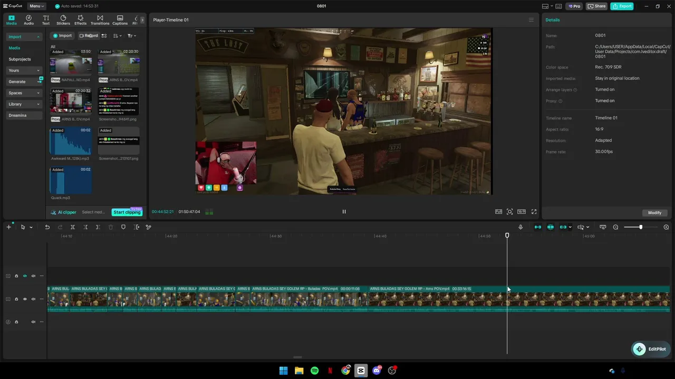Zoom out the timeline
The image size is (675, 379).
615,227
